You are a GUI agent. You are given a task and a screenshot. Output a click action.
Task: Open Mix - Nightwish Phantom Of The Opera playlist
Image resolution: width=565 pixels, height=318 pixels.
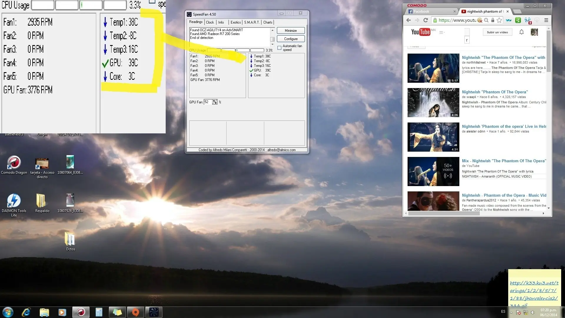tap(504, 161)
